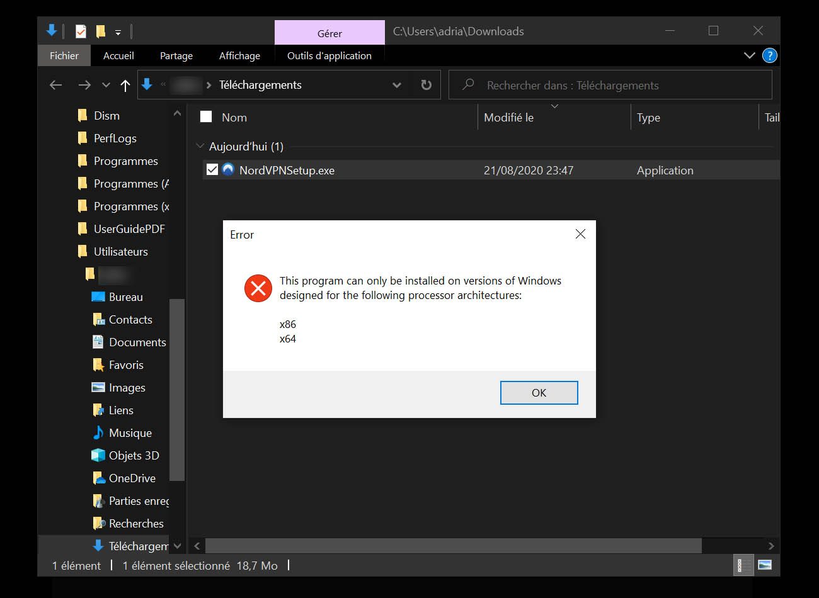Click the Parties enregistrées folder icon
The width and height of the screenshot is (819, 598).
click(x=98, y=500)
